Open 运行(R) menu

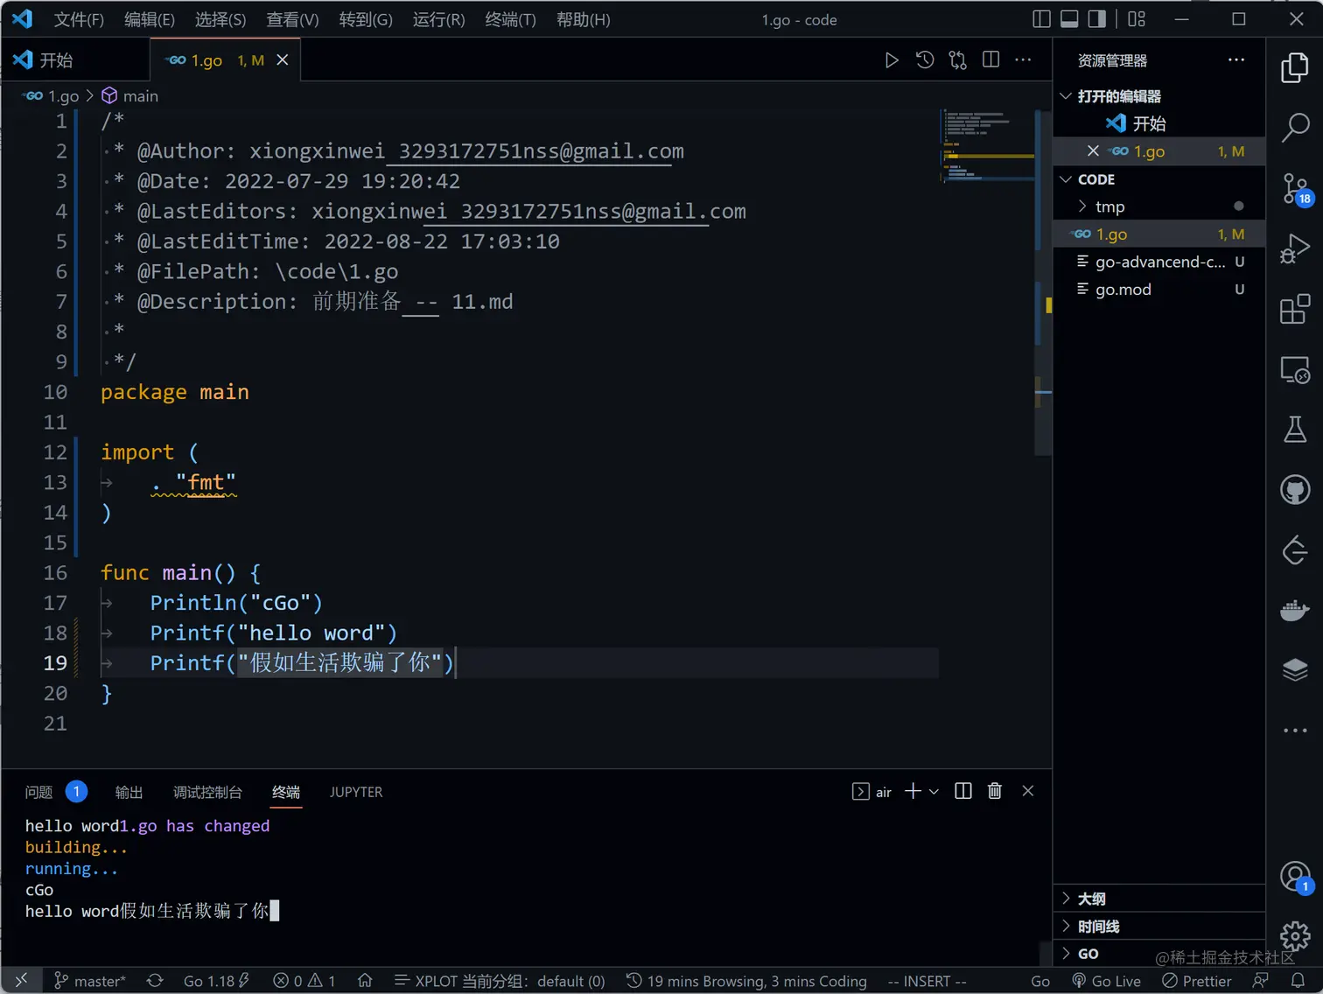click(x=438, y=19)
